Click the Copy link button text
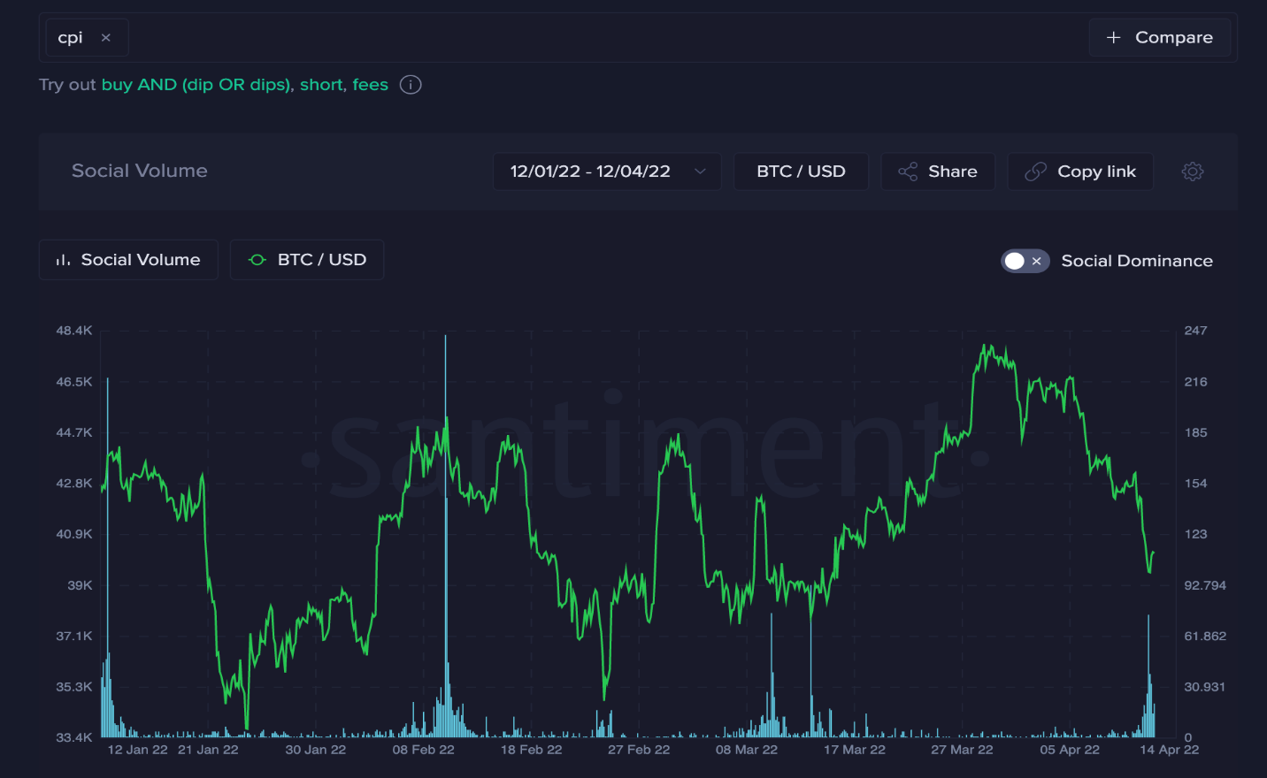Screen dimensions: 1267x778 coord(1096,172)
